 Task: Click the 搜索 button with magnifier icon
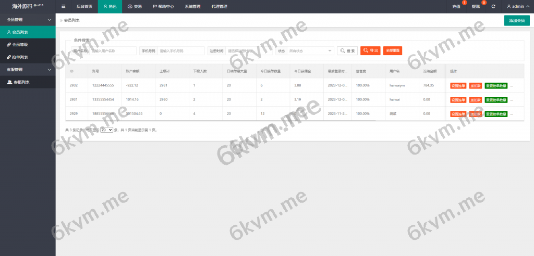click(x=347, y=51)
